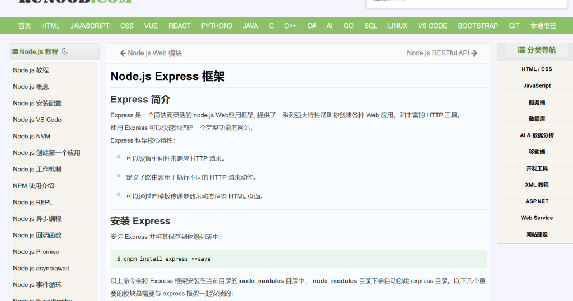The image size is (573, 301).
Task: Click the left arrow for previous chapter
Action: click(x=123, y=53)
